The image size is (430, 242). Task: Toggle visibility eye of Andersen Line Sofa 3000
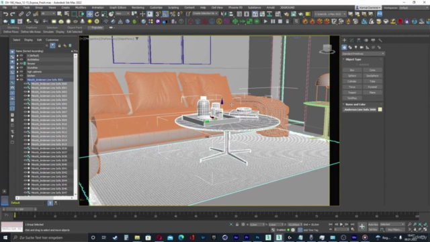25,83
